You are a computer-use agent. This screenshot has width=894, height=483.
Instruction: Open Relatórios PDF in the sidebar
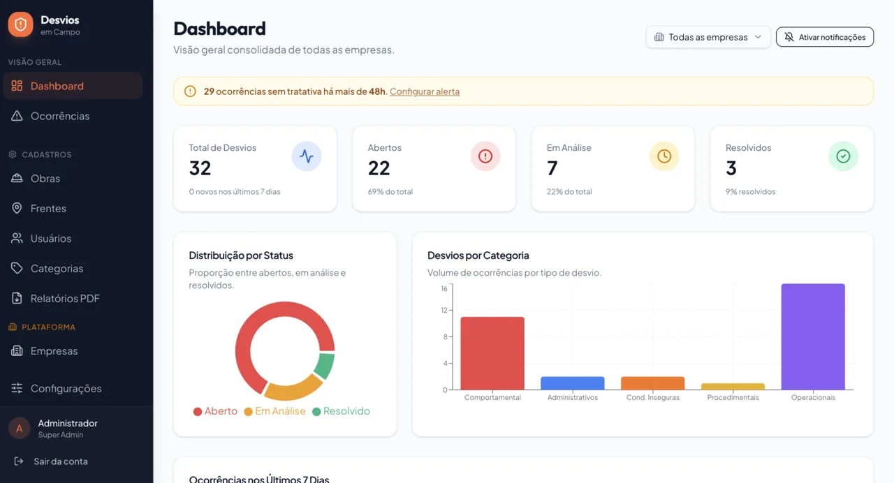click(x=73, y=299)
